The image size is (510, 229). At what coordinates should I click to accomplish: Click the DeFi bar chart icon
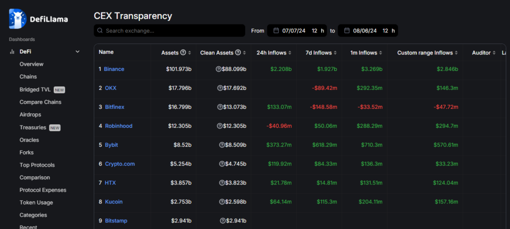click(x=12, y=51)
